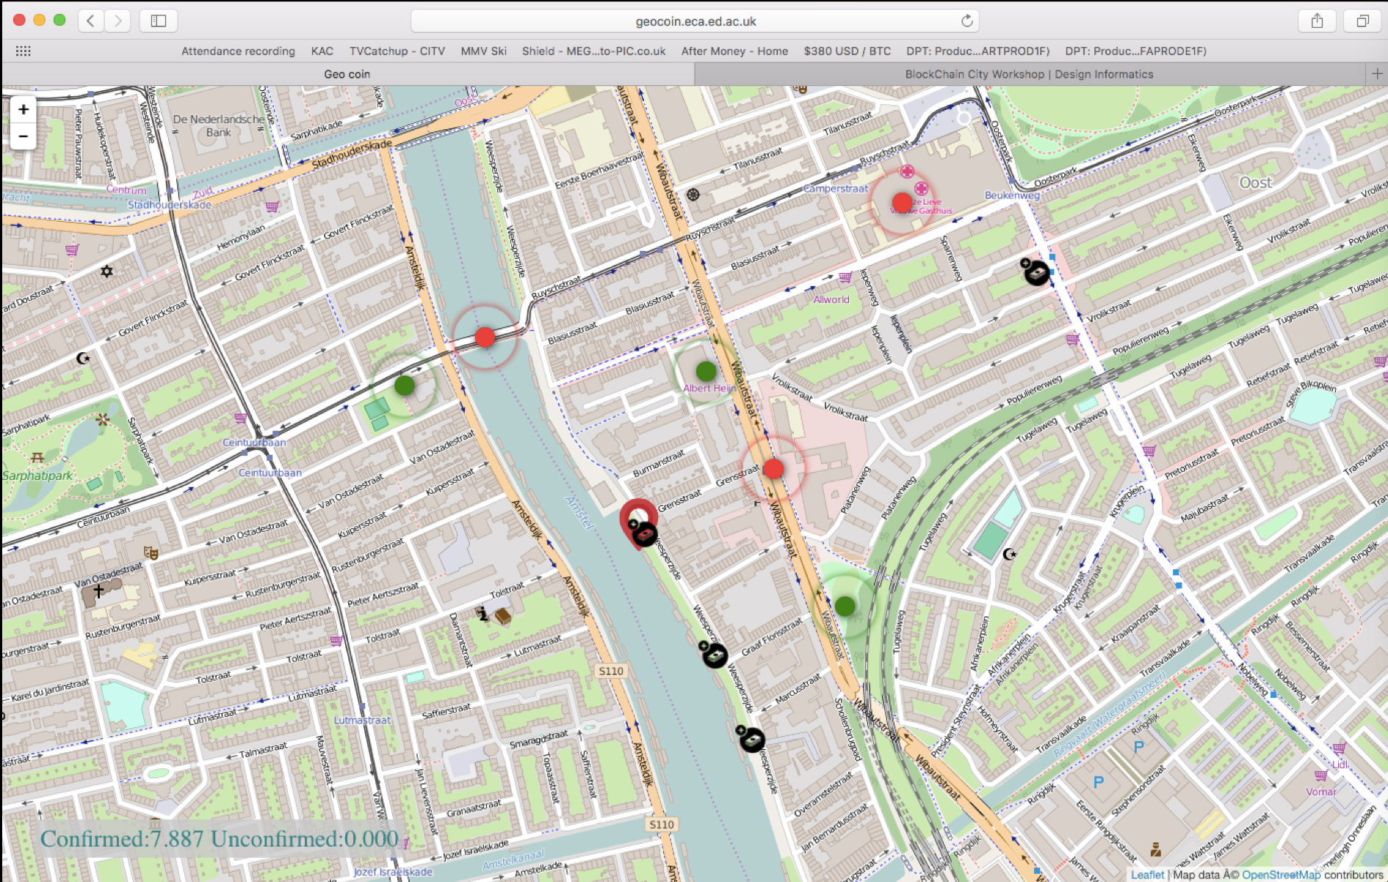Zoom in on the map
Image resolution: width=1388 pixels, height=882 pixels.
point(24,110)
